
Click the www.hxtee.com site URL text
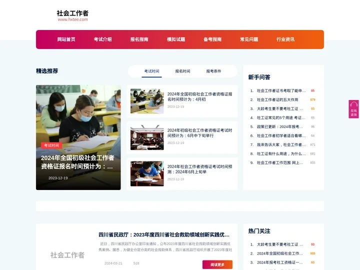(72, 19)
